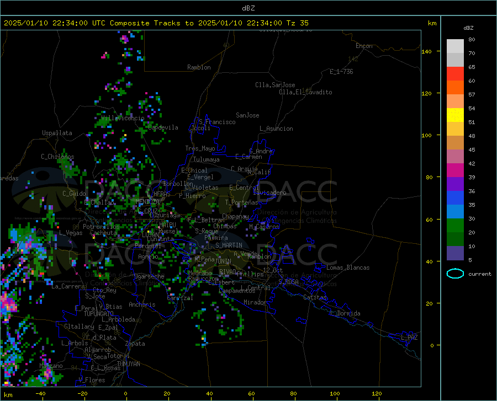Click the orange 60 dBZ legend swatch
Screen dimensions: 497x401
(x=455, y=87)
